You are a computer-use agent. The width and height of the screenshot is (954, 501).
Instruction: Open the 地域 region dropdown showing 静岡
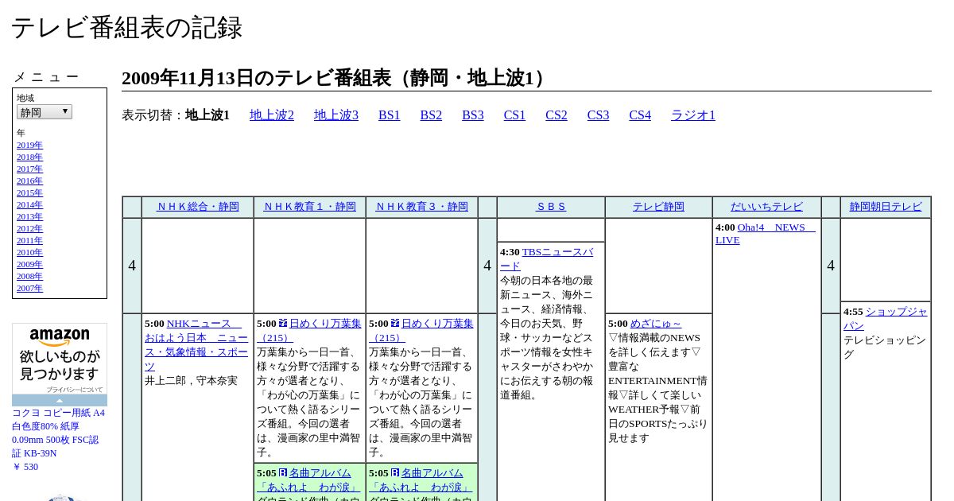click(x=45, y=112)
